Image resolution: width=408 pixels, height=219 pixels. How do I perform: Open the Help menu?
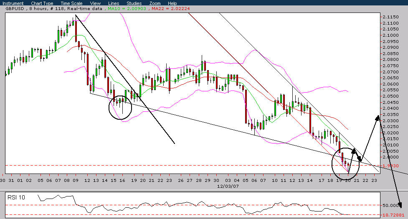coord(172,3)
